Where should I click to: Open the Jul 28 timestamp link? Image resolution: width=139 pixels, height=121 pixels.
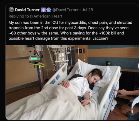point(87,10)
